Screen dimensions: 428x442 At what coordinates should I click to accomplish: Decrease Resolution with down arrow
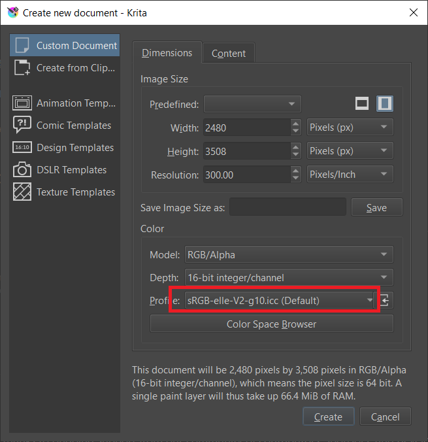[x=295, y=178]
